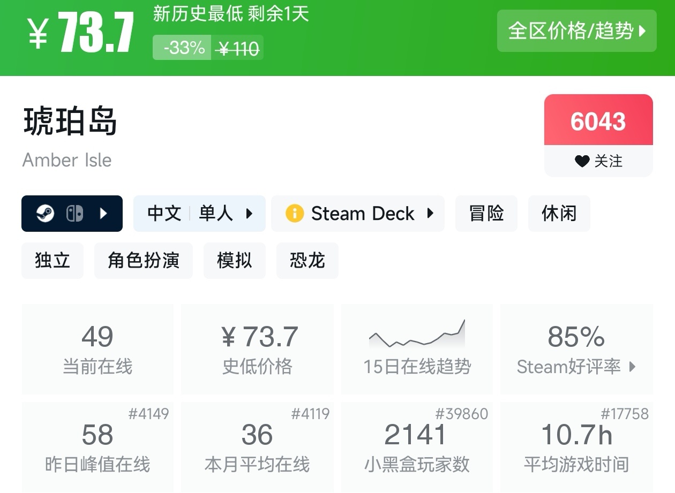The image size is (675, 493).
Task: Click the yellow Steam Deck info icon
Action: 294,214
